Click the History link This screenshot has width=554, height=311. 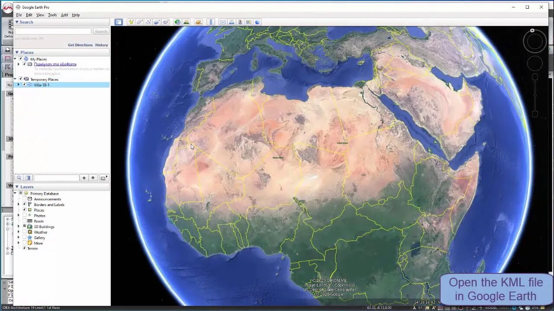[102, 45]
